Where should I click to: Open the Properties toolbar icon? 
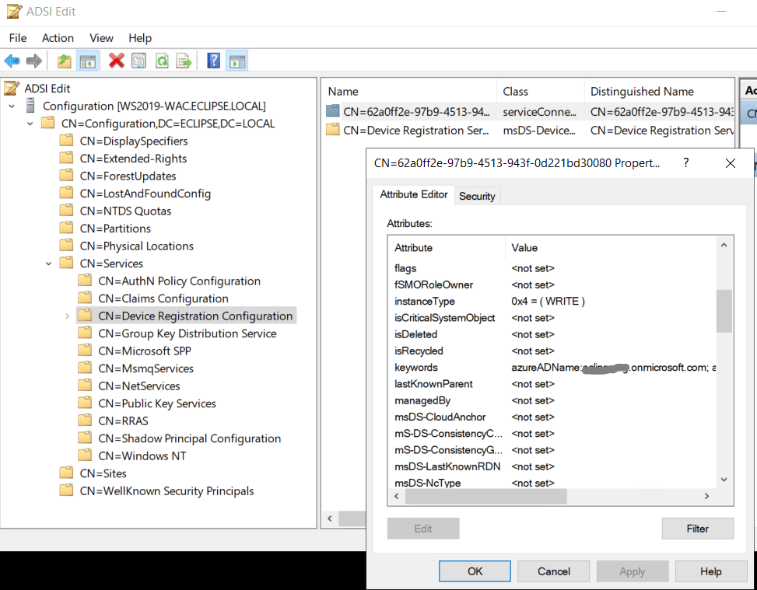(x=139, y=61)
